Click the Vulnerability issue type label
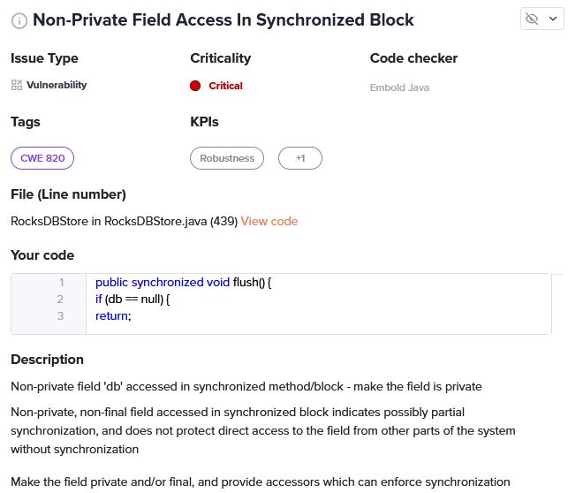Viewport: 568px width, 493px height. coord(57,85)
